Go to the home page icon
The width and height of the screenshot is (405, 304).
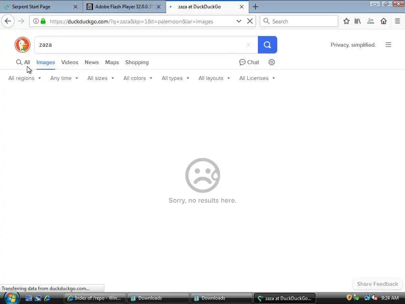tap(384, 21)
